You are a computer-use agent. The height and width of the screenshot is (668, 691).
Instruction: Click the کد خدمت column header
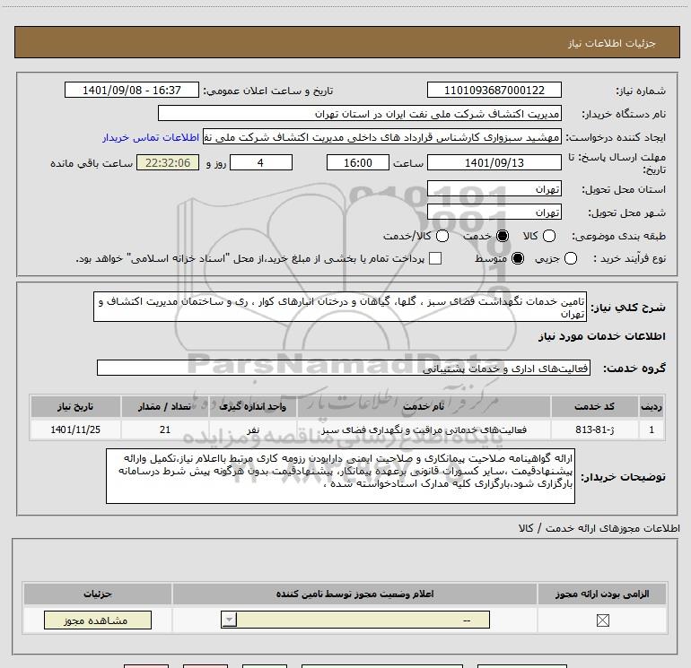coord(594,406)
